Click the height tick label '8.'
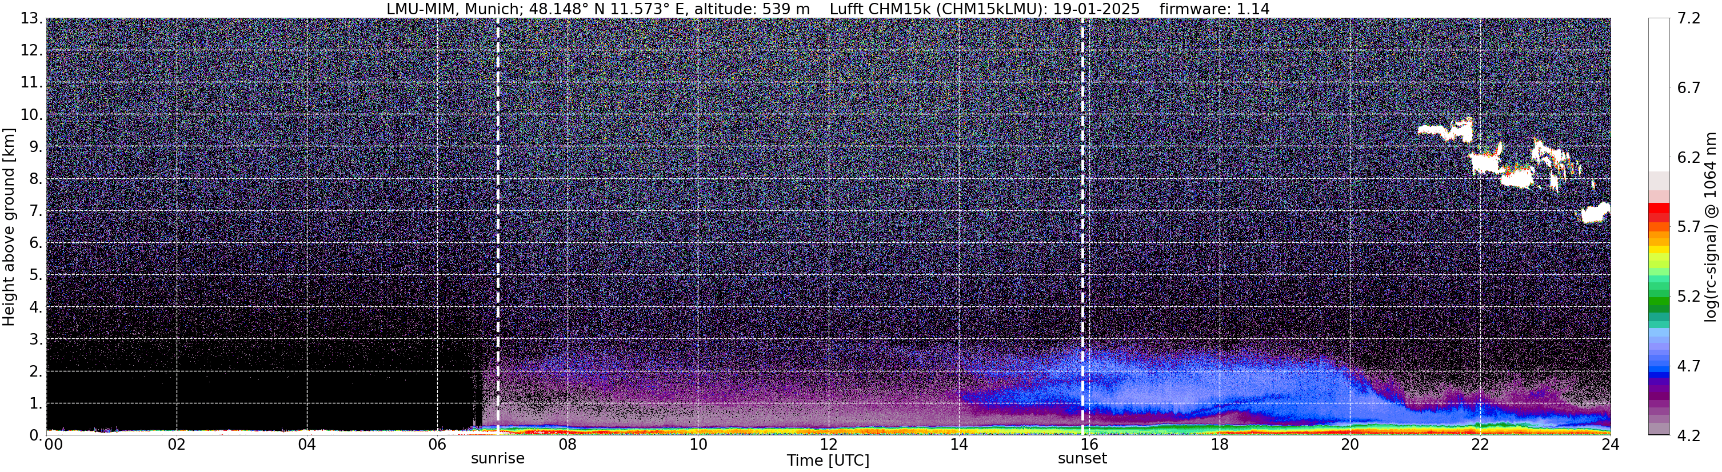This screenshot has width=1722, height=472. click(x=36, y=179)
